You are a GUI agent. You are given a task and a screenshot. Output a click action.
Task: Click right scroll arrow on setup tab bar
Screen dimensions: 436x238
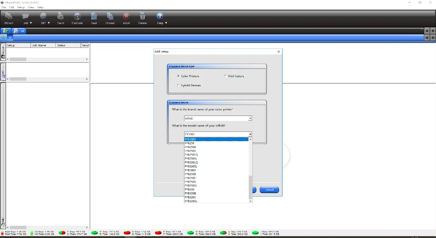coord(433,31)
